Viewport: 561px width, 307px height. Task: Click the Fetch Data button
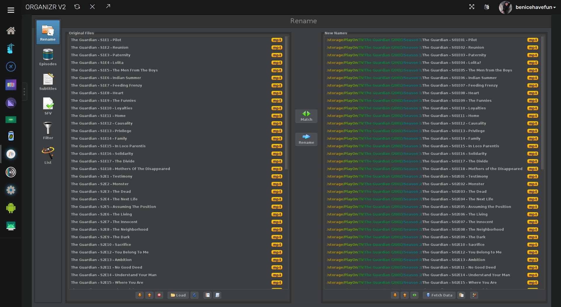pos(439,295)
